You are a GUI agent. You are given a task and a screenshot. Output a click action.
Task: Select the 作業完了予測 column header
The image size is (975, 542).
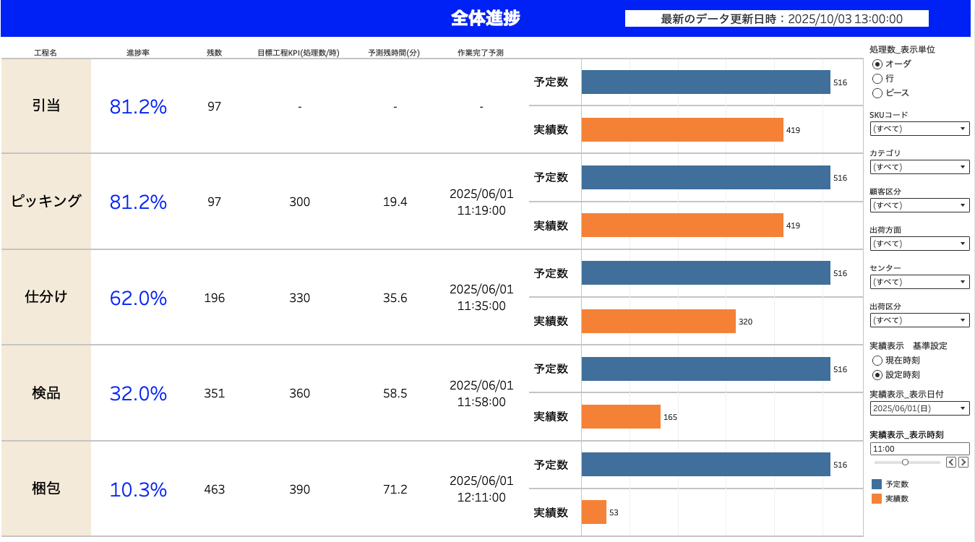(481, 53)
